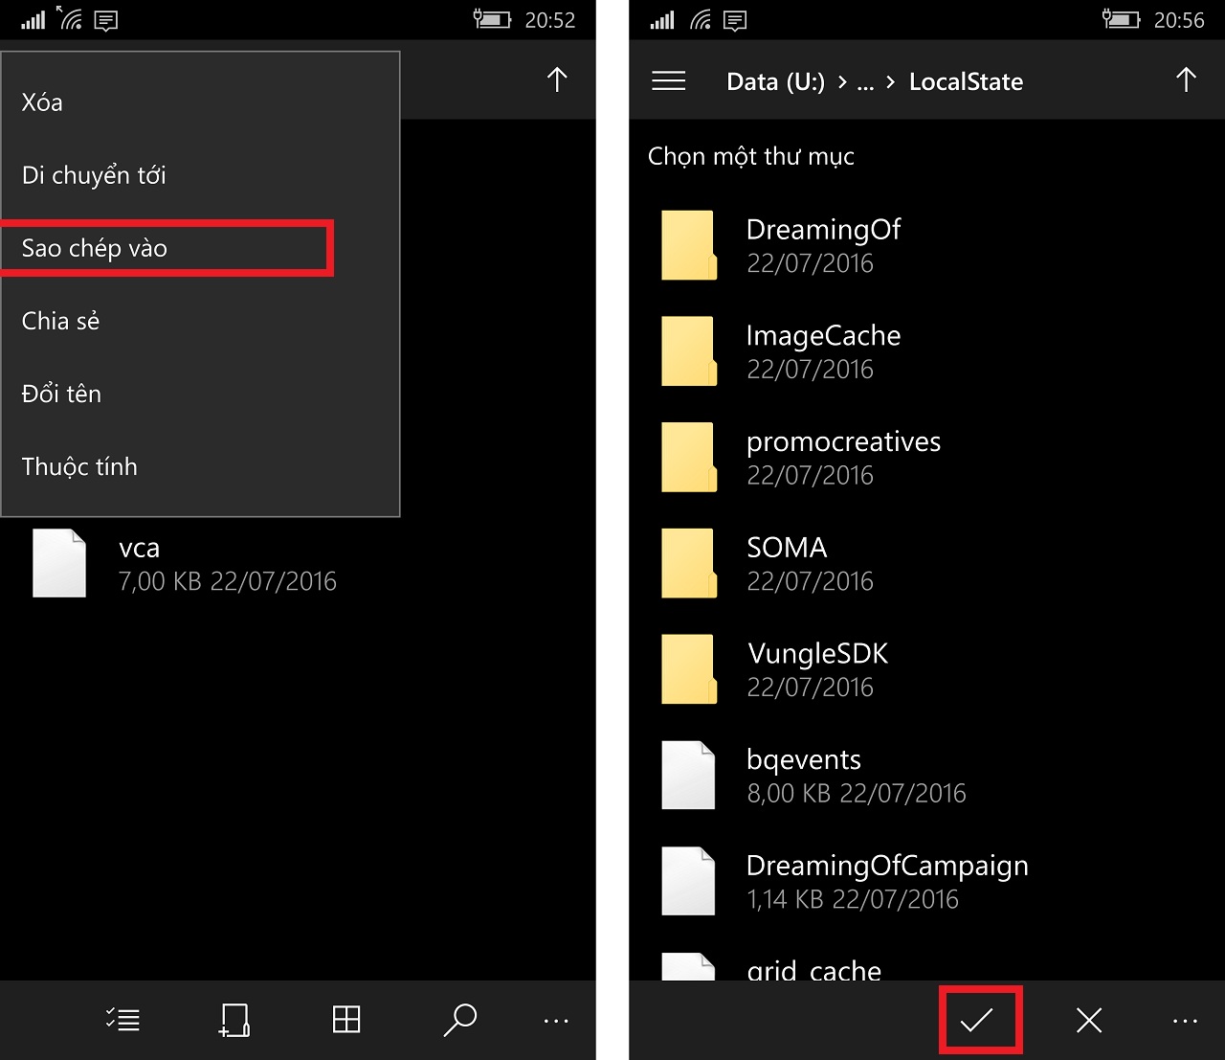
Task: Open more options ellipsis in left toolbar
Action: [556, 1022]
